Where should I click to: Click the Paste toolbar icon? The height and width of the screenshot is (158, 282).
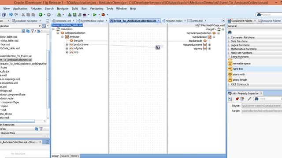[33, 14]
